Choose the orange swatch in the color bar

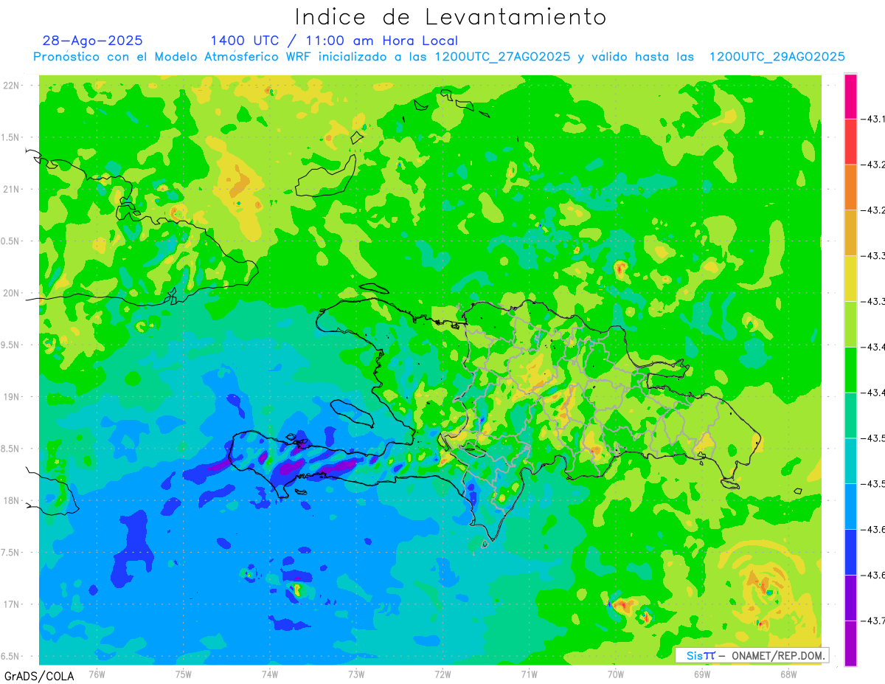[x=850, y=187]
